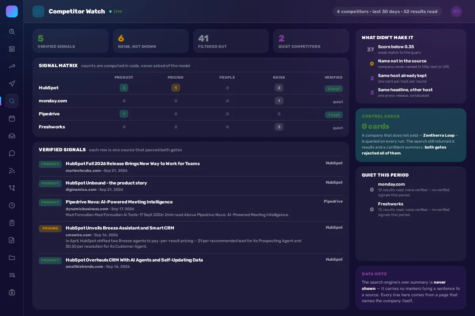Click the PRODUCT column header
This screenshot has height=316, width=475.
pos(124,77)
